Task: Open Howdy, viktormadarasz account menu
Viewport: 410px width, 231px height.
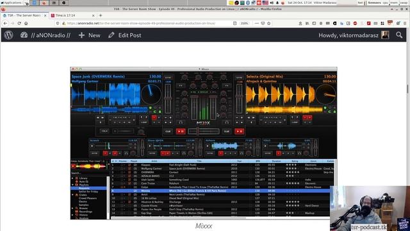Action: coord(354,35)
